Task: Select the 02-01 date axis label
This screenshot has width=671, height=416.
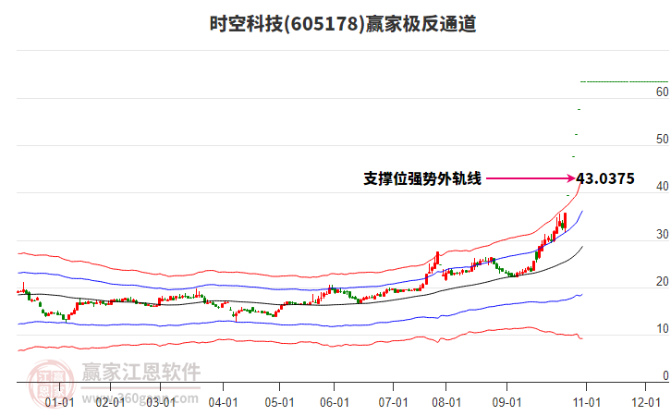Action: click(x=110, y=403)
